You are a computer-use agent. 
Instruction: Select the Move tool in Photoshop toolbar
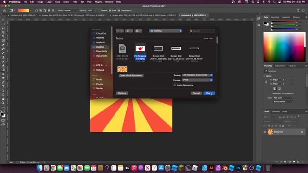point(3,20)
